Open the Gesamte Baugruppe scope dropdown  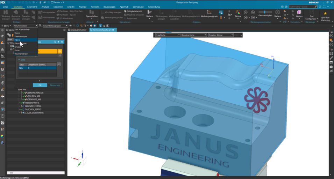[55, 26]
